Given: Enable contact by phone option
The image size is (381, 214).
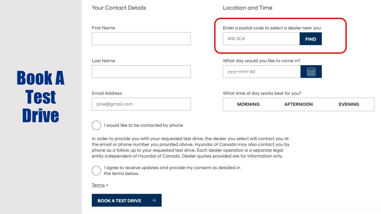Looking at the screenshot, I should click(97, 125).
